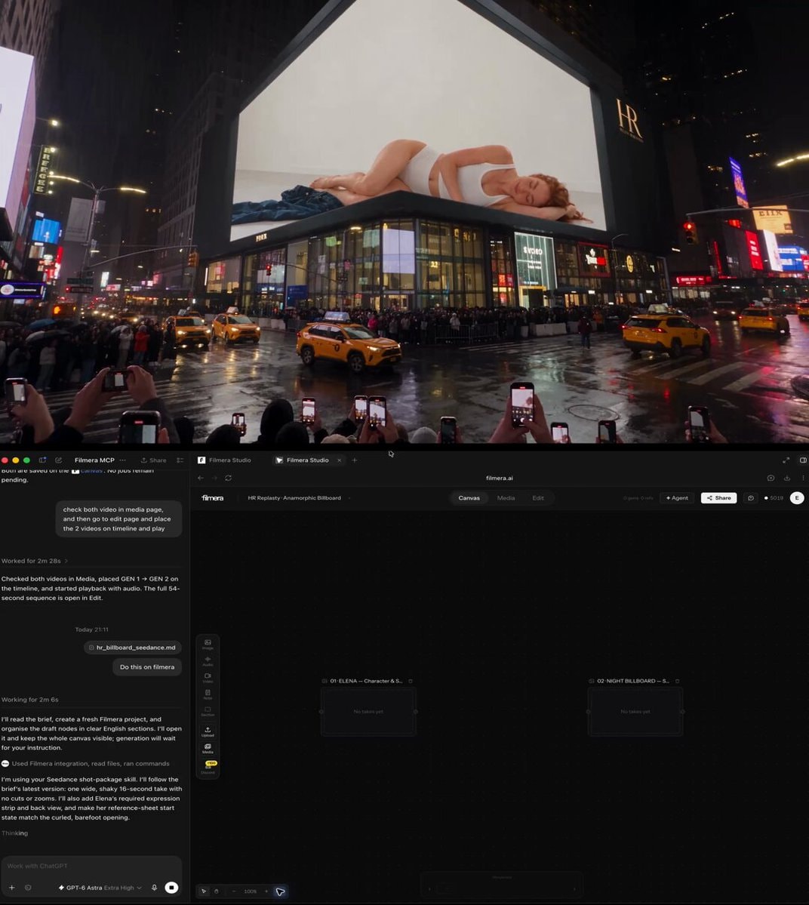Click the copy icon beside 02 NIGHT BILLBOARD title

click(678, 681)
